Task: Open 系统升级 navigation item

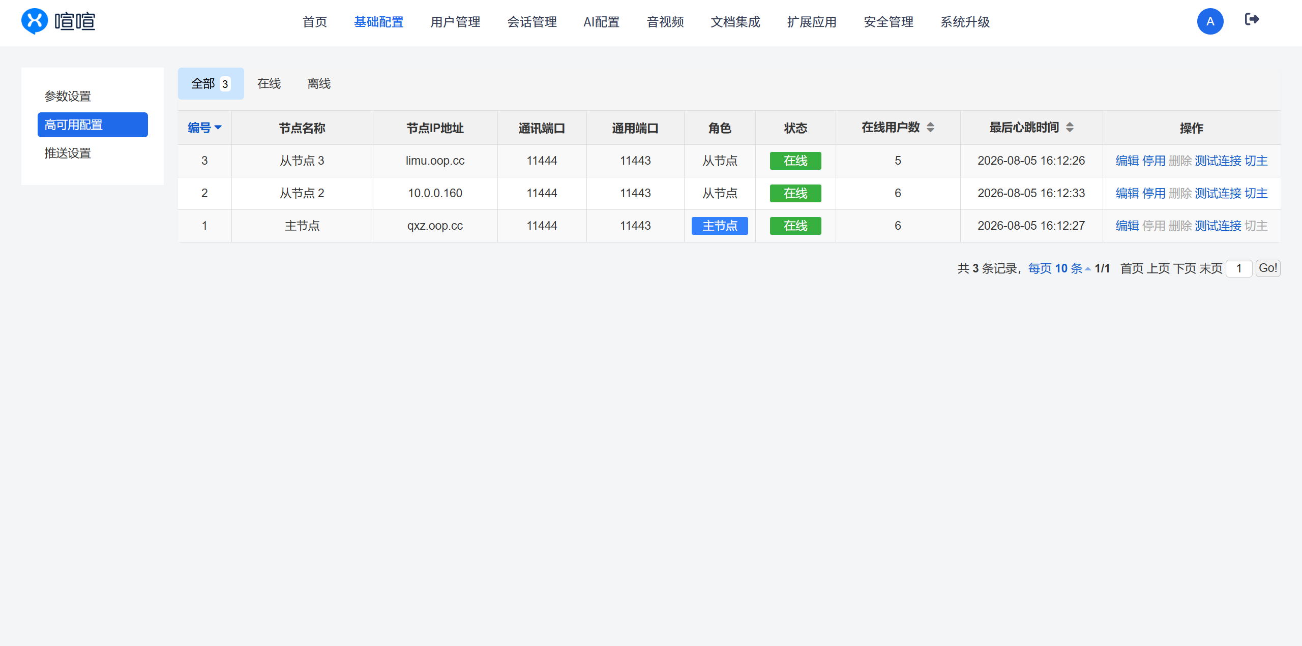Action: (965, 22)
